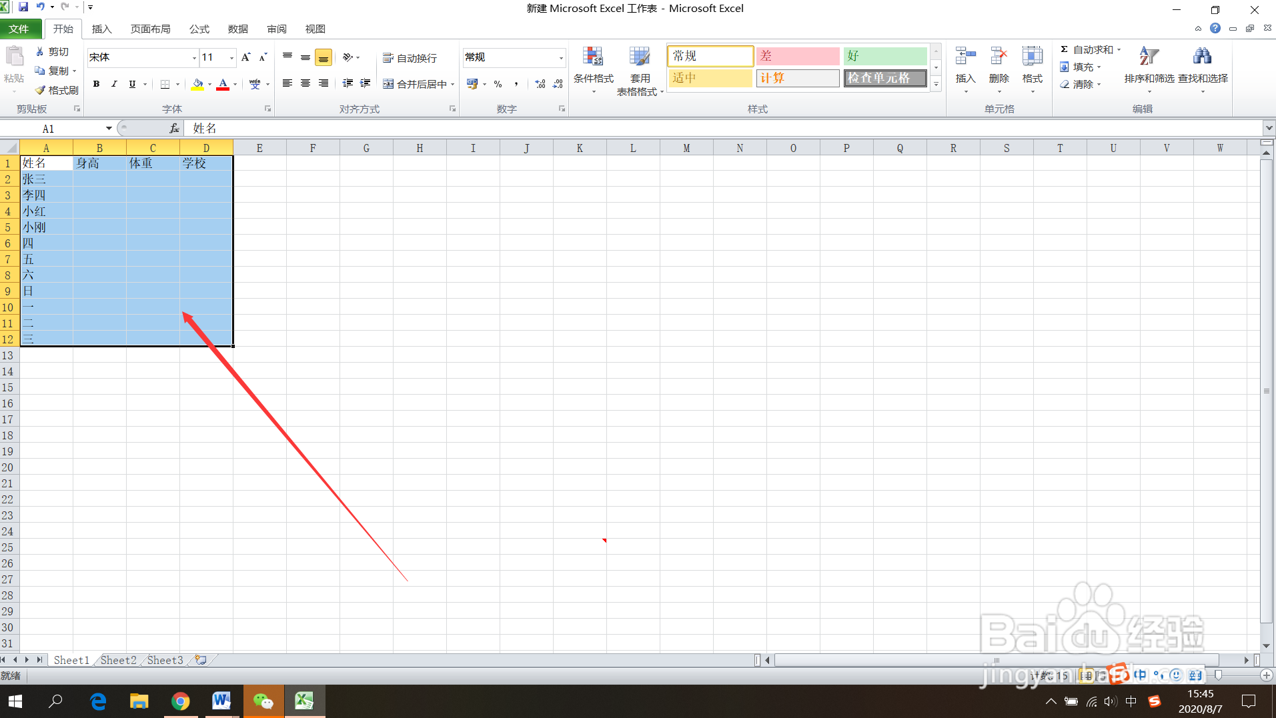Click the formula bar containing 姓名
The image size is (1276, 718).
coord(723,128)
